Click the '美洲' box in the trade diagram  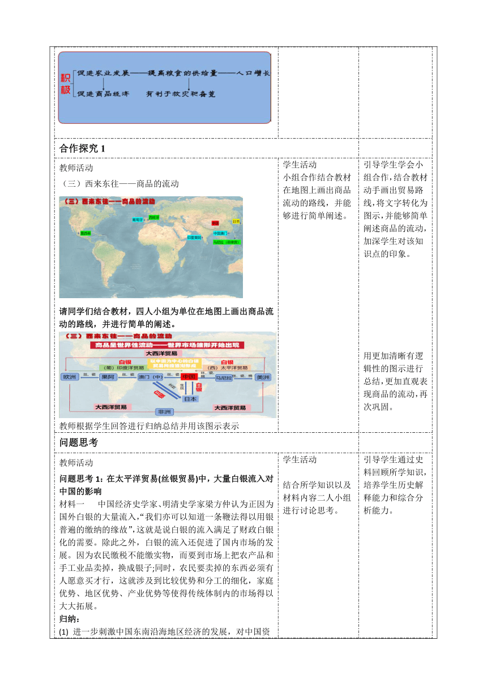[263, 377]
